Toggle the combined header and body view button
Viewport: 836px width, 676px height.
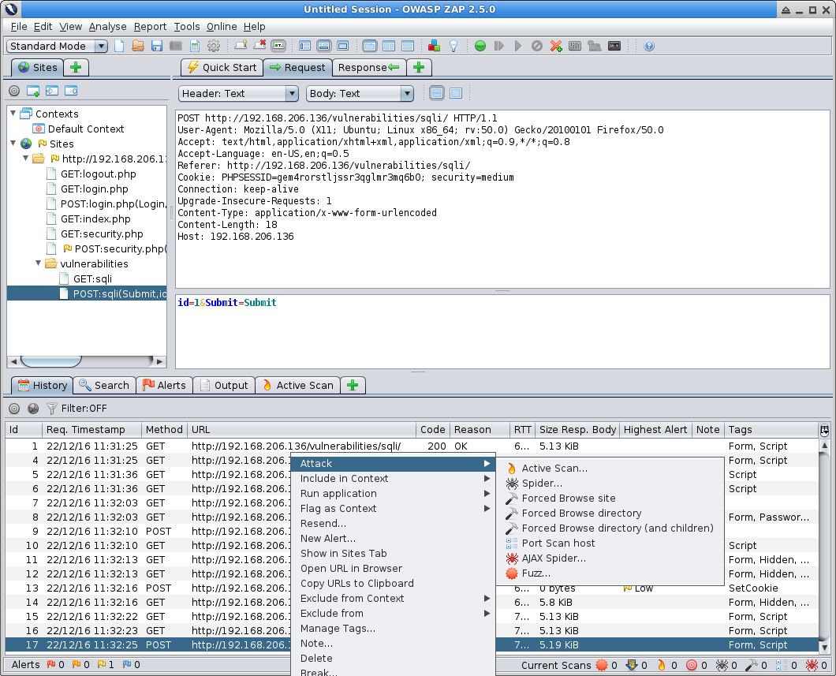[456, 93]
